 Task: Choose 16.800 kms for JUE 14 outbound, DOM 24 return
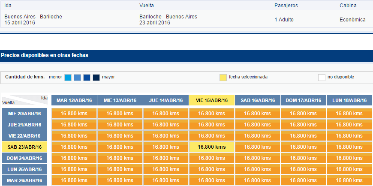(166, 158)
